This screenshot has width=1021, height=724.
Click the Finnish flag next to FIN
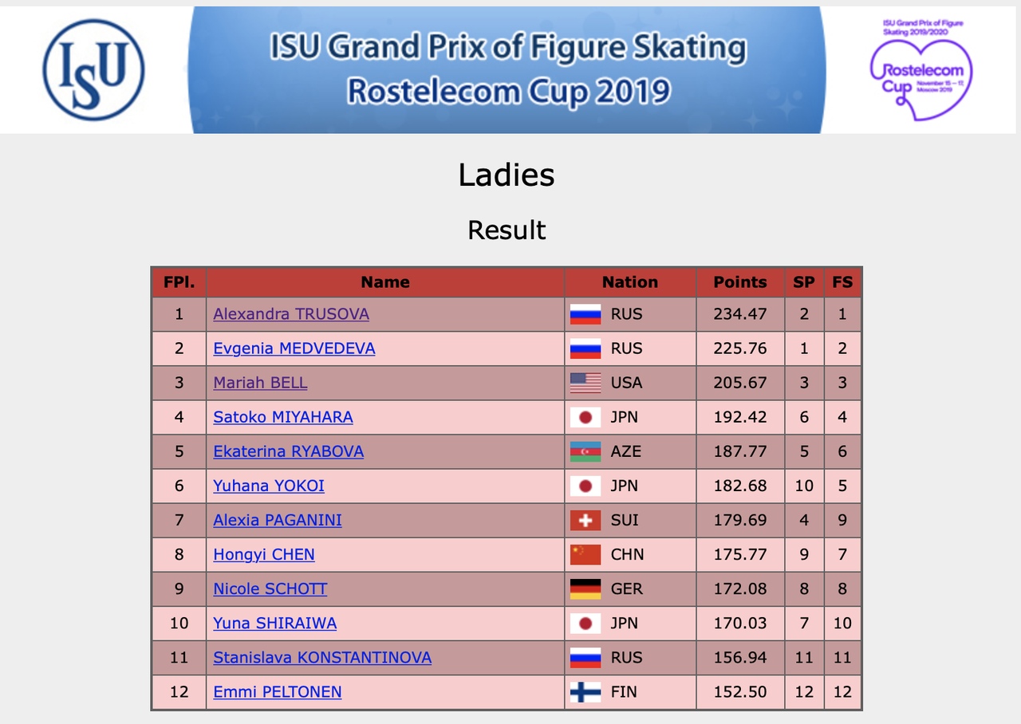[x=585, y=691]
